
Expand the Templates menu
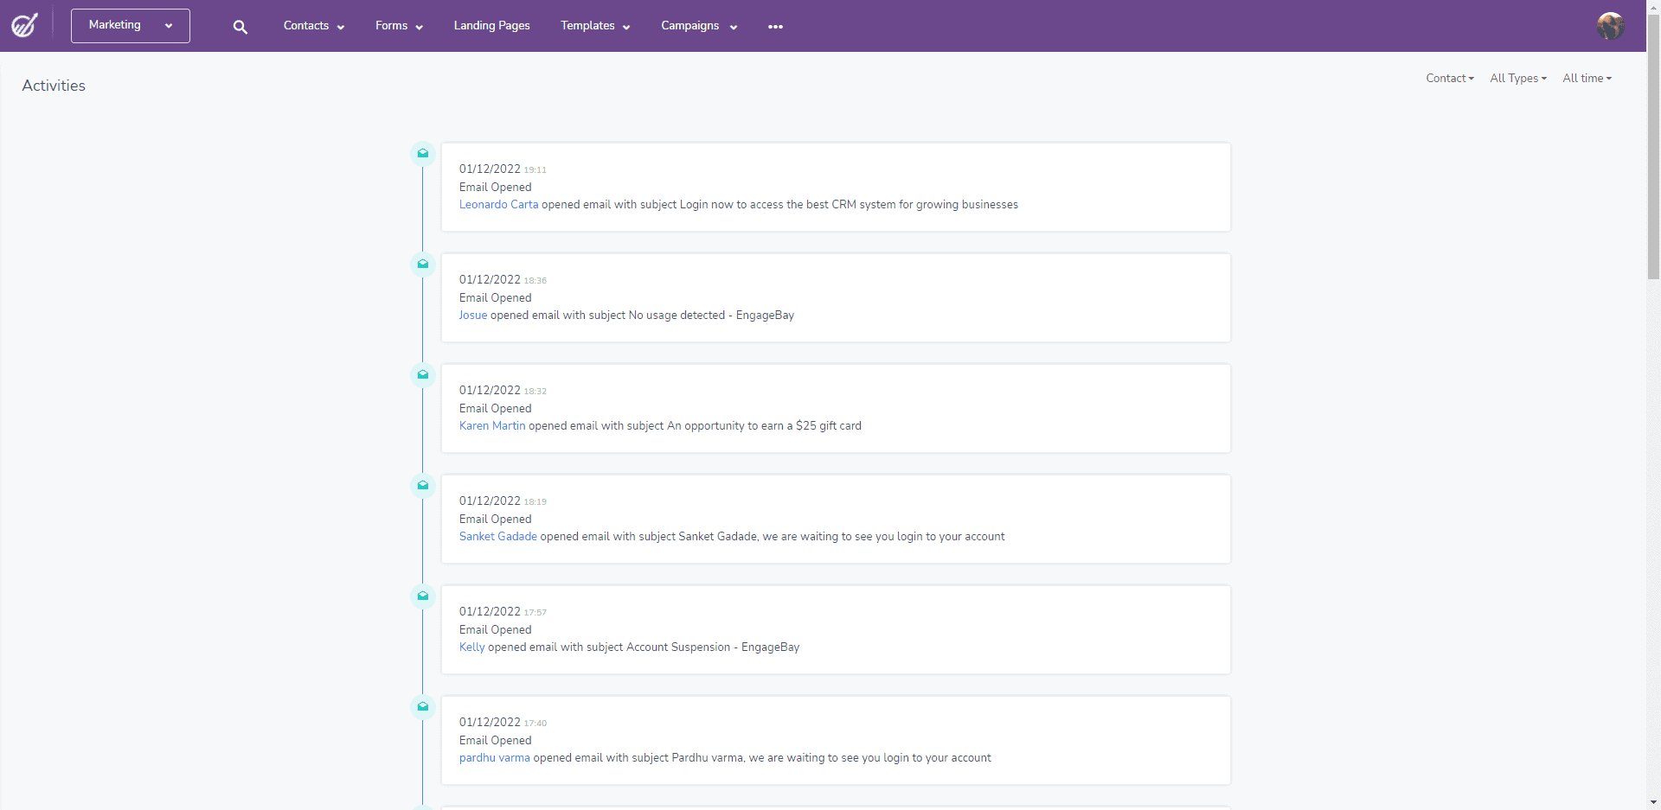pyautogui.click(x=595, y=26)
